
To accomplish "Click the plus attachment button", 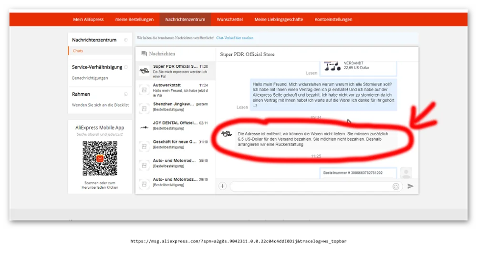I will click(x=222, y=186).
